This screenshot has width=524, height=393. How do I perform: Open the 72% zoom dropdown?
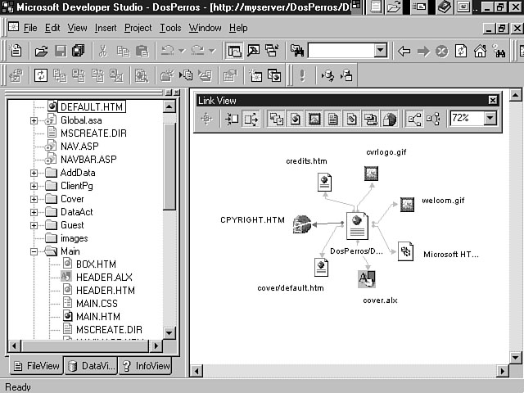[x=490, y=119]
